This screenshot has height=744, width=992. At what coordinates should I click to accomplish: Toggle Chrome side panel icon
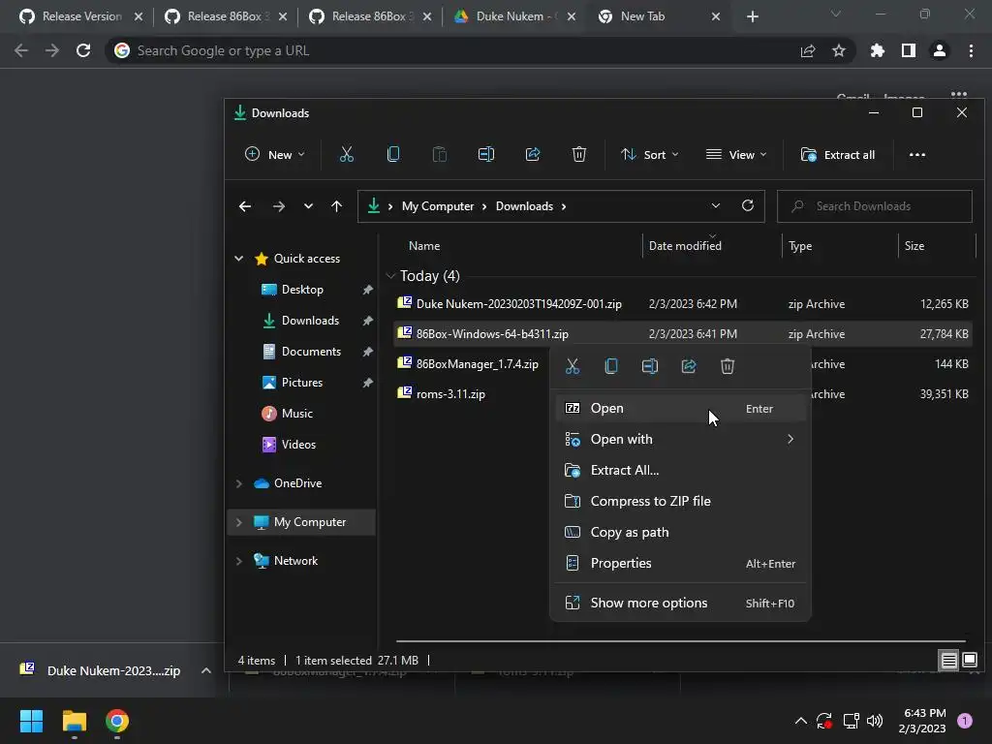tap(909, 50)
